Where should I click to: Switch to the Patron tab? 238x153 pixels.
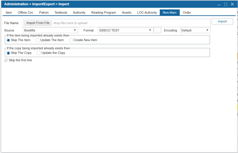(44, 13)
